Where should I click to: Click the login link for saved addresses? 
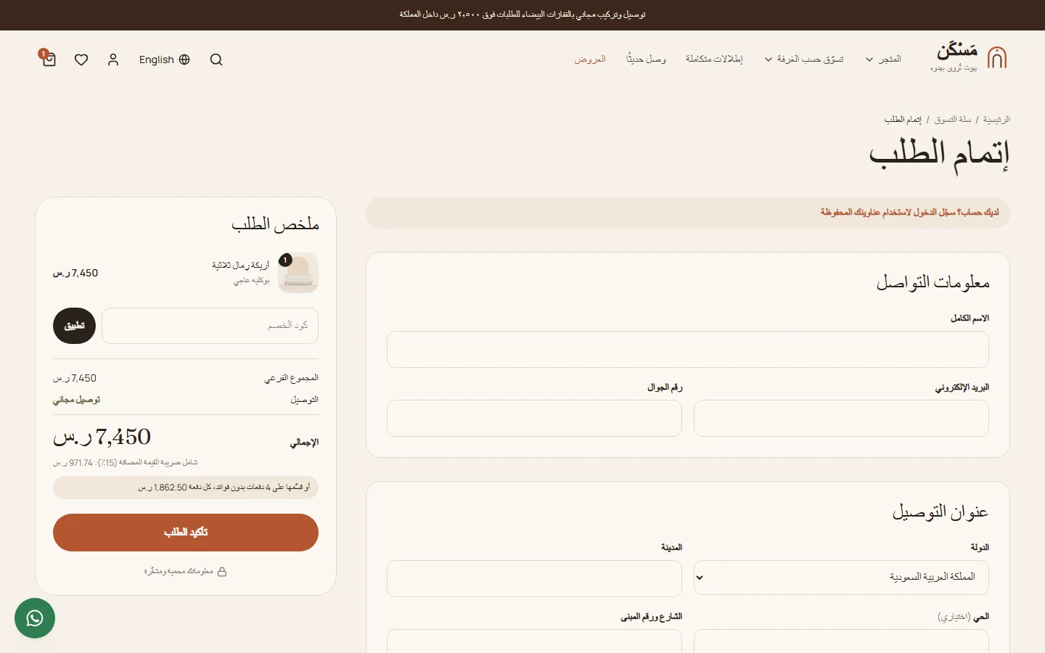pos(910,212)
